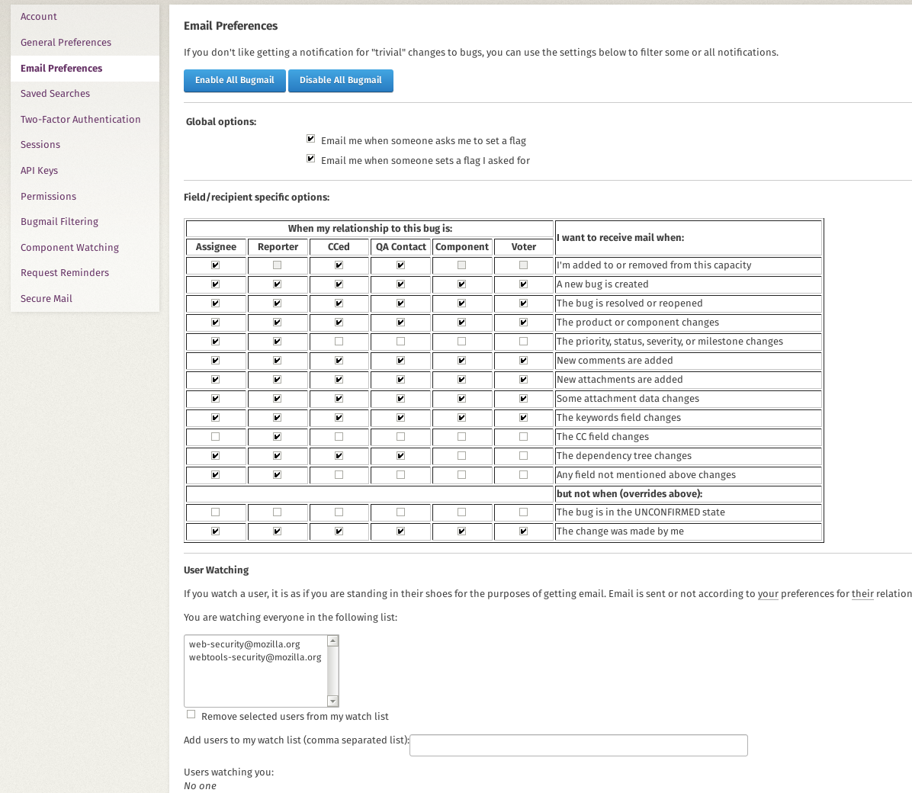Uncheck Assignee box for new bug created

[215, 284]
